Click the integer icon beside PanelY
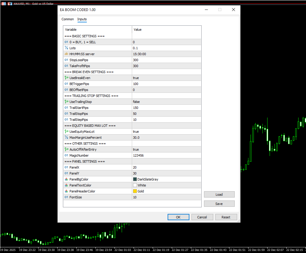 point(66,173)
